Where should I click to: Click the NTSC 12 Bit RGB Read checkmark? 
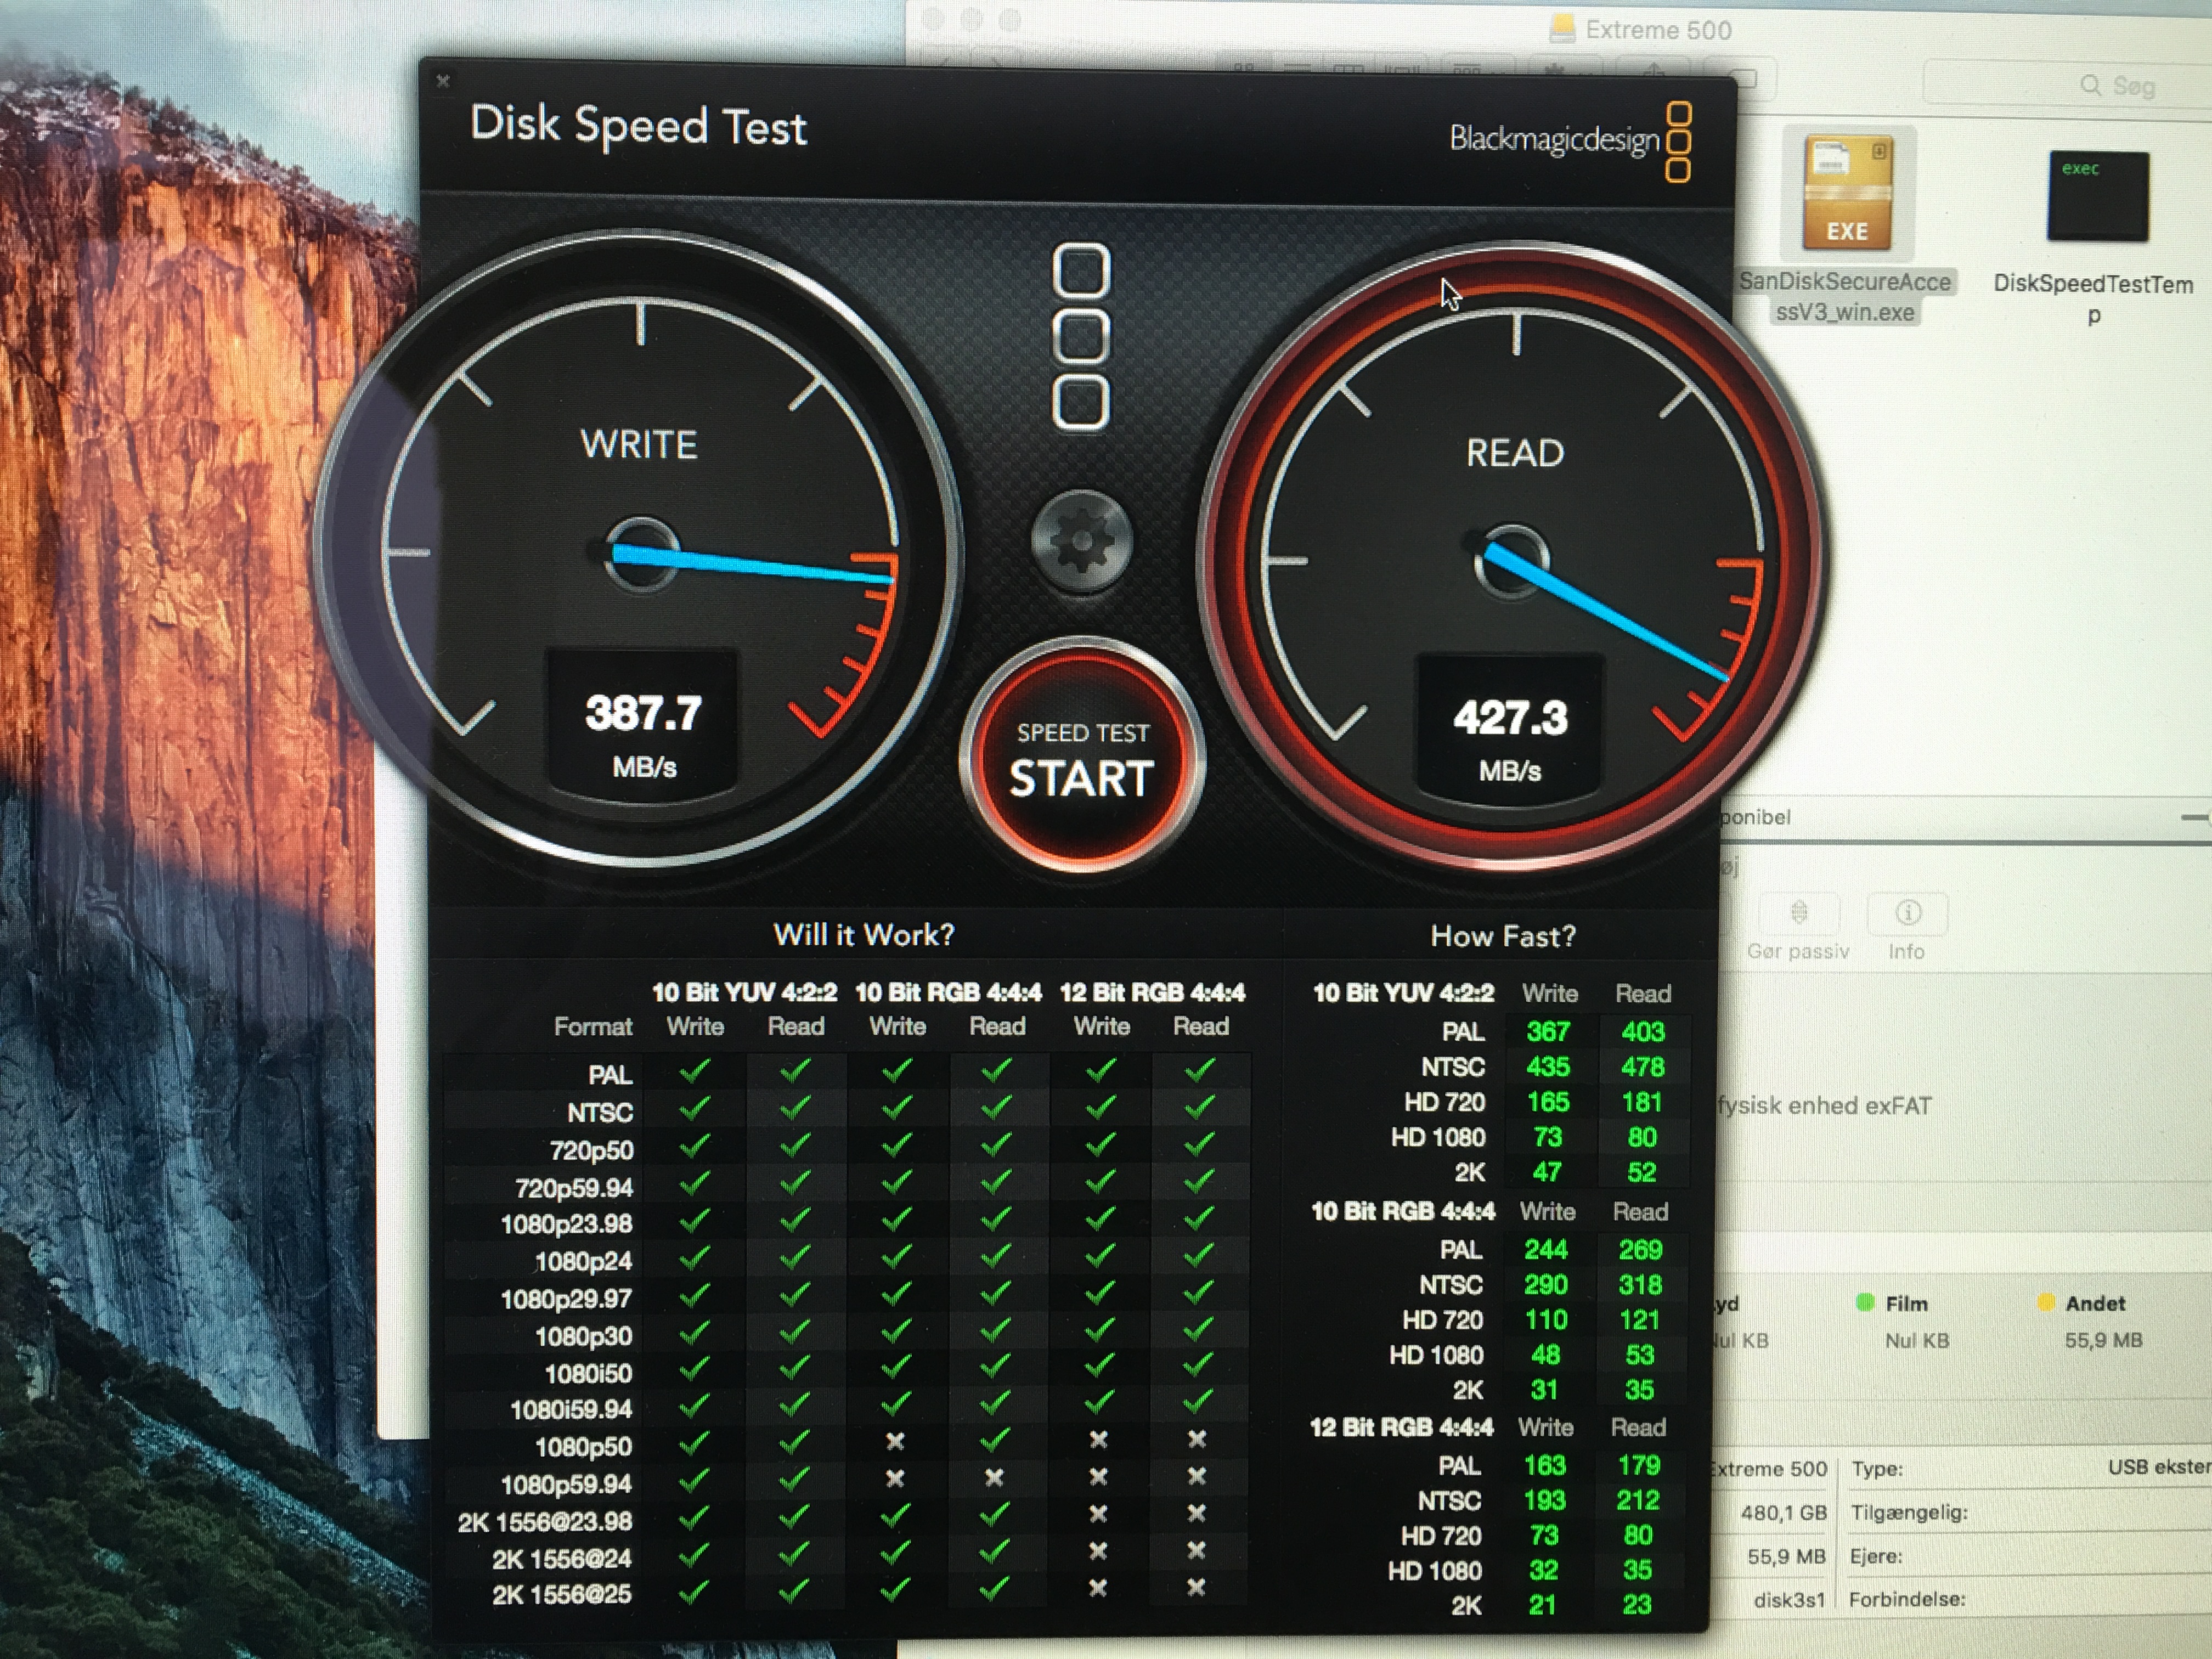point(1199,1107)
